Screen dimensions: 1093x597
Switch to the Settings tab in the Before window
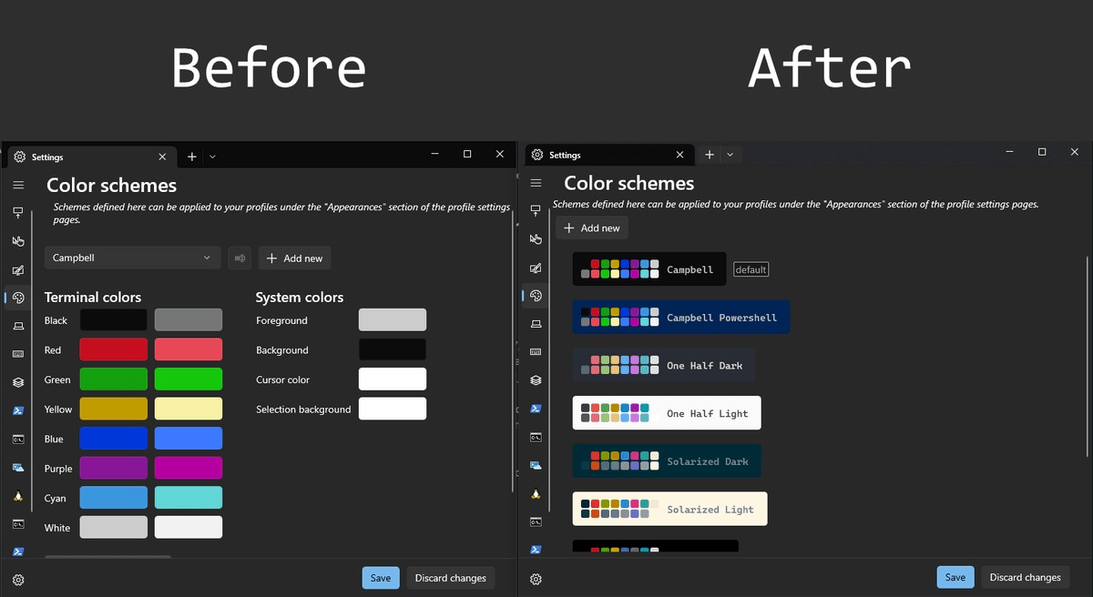90,157
